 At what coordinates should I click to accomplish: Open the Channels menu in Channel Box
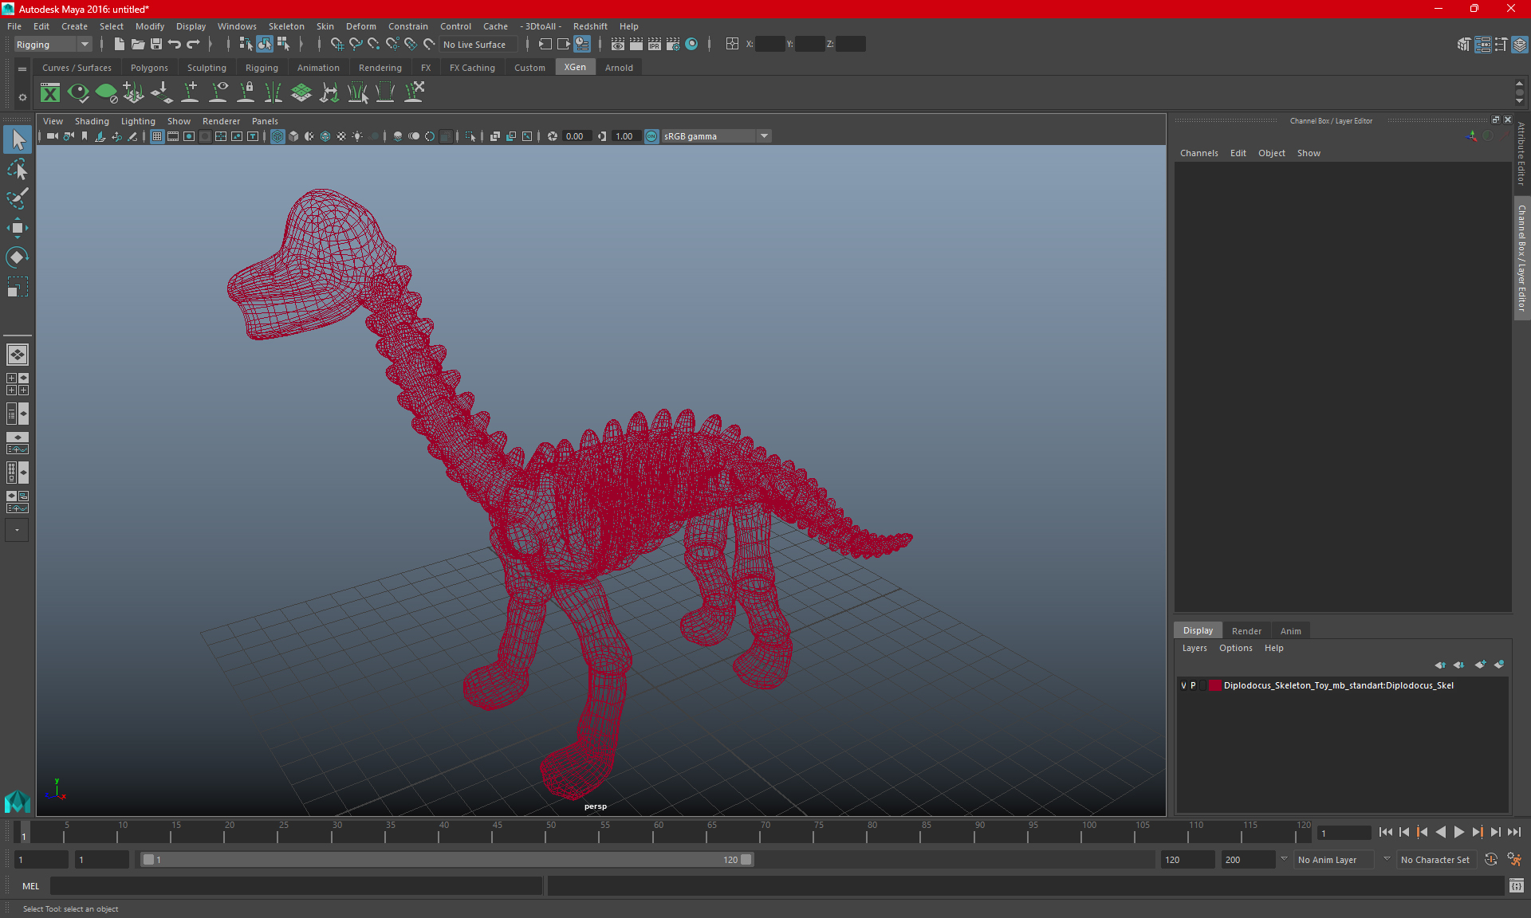1198,153
